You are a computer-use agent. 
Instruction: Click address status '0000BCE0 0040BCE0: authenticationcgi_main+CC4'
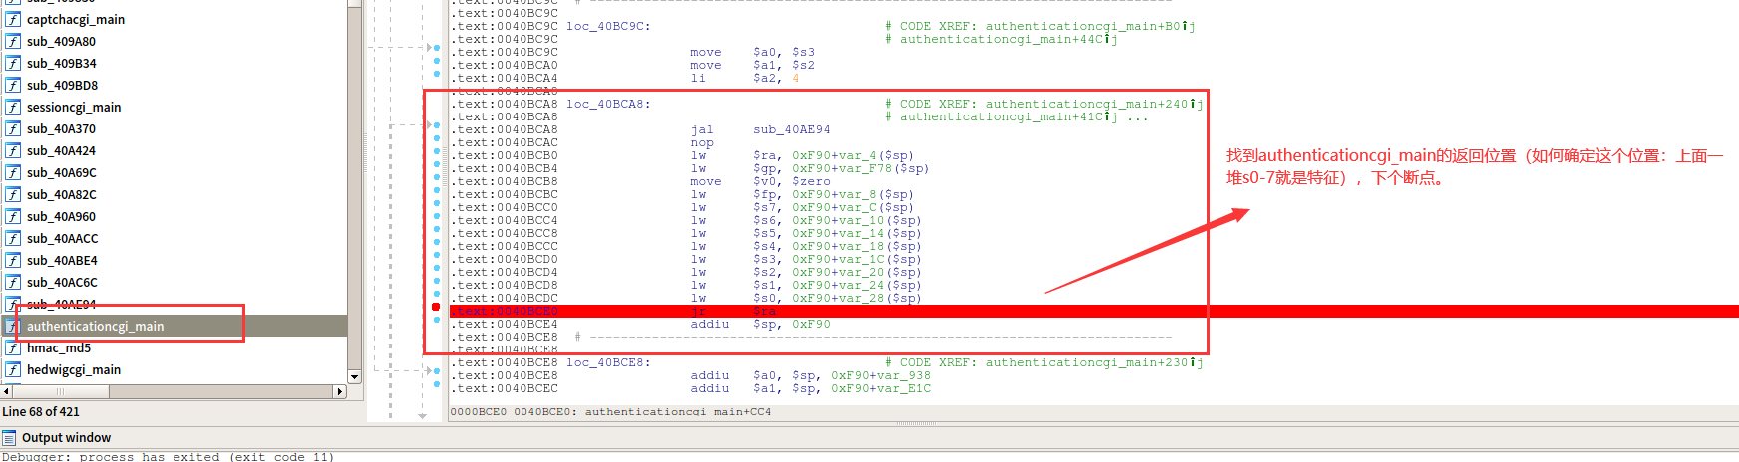pyautogui.click(x=610, y=412)
